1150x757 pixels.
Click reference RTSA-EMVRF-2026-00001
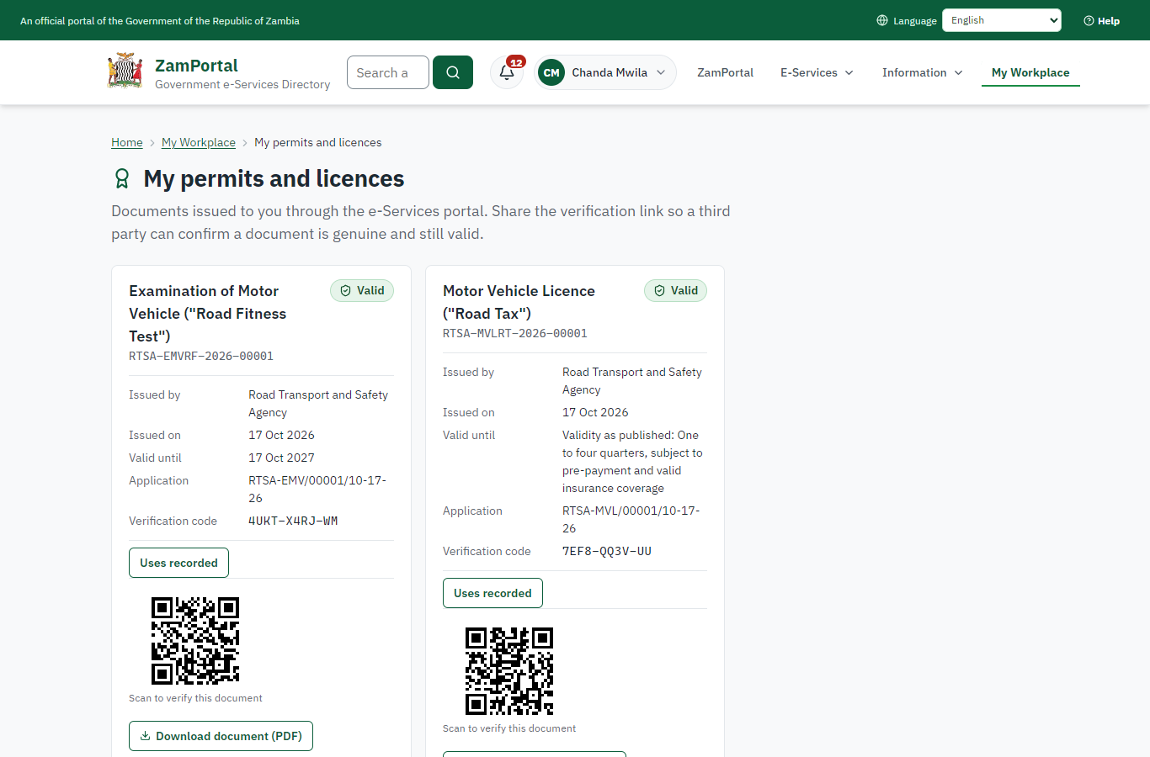pos(201,356)
